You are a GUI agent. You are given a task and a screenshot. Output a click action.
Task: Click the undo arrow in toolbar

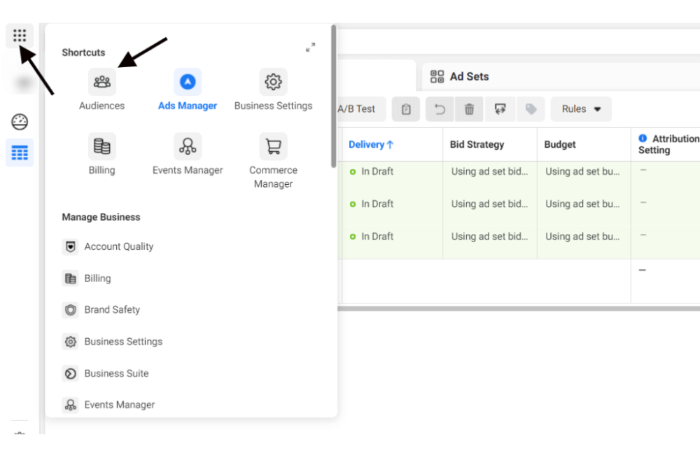pos(440,109)
